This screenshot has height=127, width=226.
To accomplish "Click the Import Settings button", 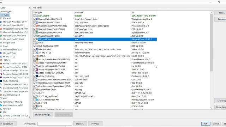I will click(x=43, y=115).
